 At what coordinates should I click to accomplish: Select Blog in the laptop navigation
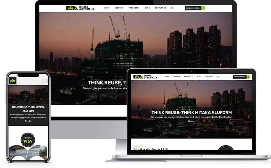pyautogui.click(x=199, y=77)
